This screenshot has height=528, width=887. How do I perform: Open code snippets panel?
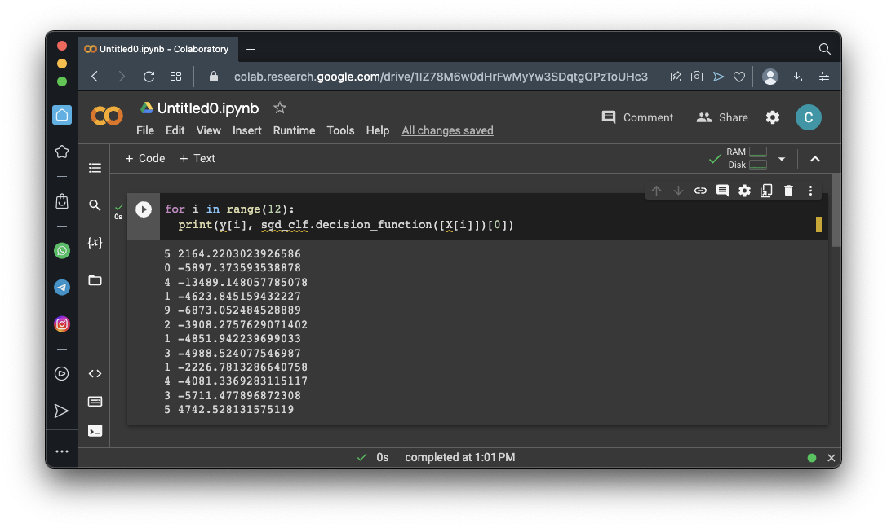pyautogui.click(x=95, y=373)
